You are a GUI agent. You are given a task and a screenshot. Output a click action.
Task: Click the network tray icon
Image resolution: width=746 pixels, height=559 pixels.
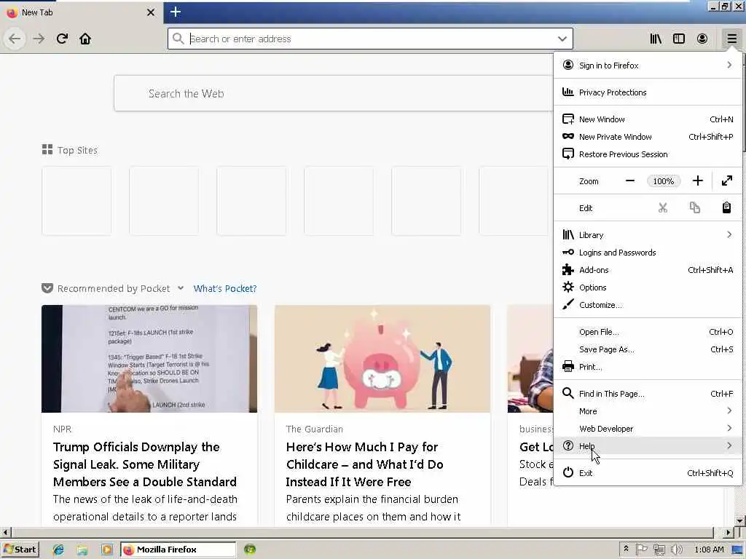[659, 550]
